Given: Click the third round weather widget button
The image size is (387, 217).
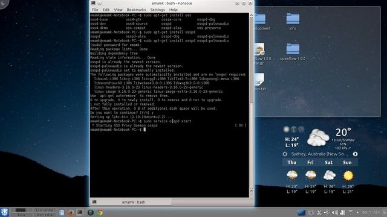Looking at the screenshot, I should [301, 129].
